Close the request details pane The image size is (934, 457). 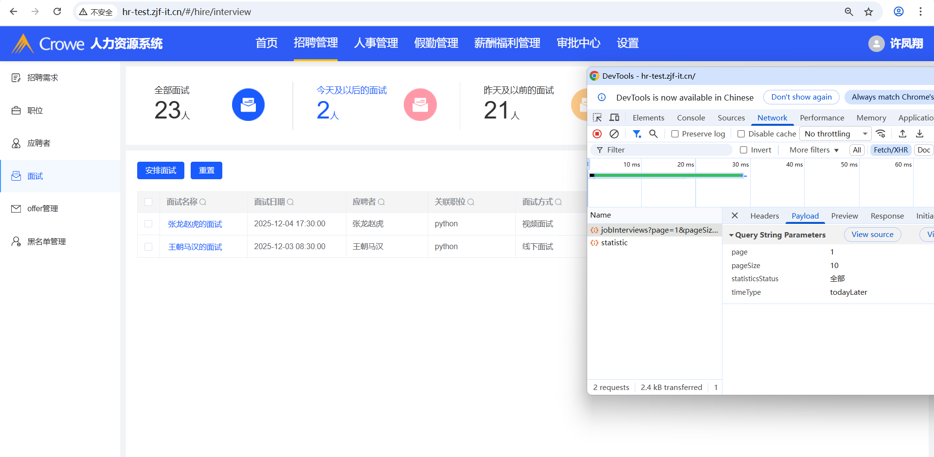click(x=735, y=216)
